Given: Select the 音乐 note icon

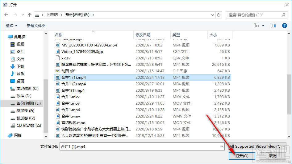Looking at the screenshot, I should (x=13, y=74).
